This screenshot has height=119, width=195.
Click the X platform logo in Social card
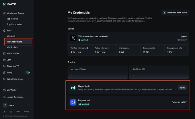[x=73, y=38]
